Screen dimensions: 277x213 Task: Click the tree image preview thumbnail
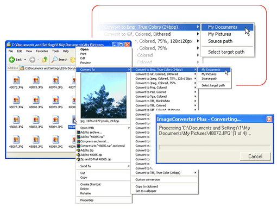pyautogui.click(x=103, y=96)
